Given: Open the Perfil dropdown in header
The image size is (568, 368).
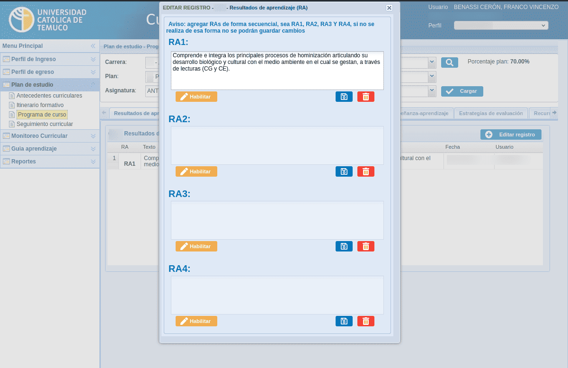Looking at the screenshot, I should point(500,26).
